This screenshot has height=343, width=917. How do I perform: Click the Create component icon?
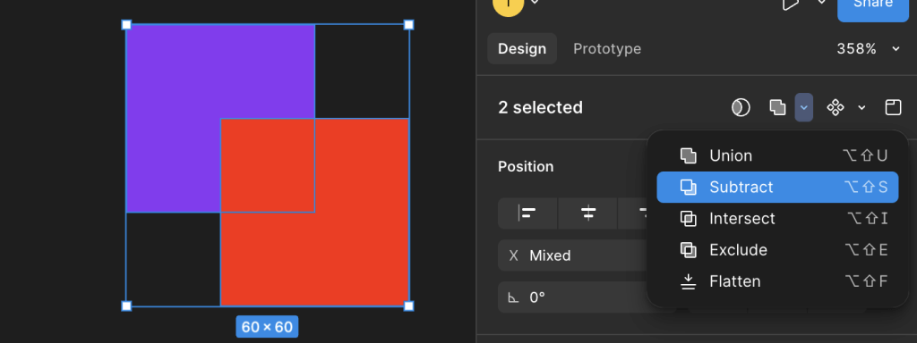(836, 107)
